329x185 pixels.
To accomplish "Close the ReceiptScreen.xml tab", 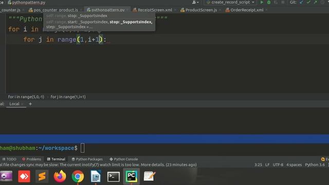I will [175, 10].
